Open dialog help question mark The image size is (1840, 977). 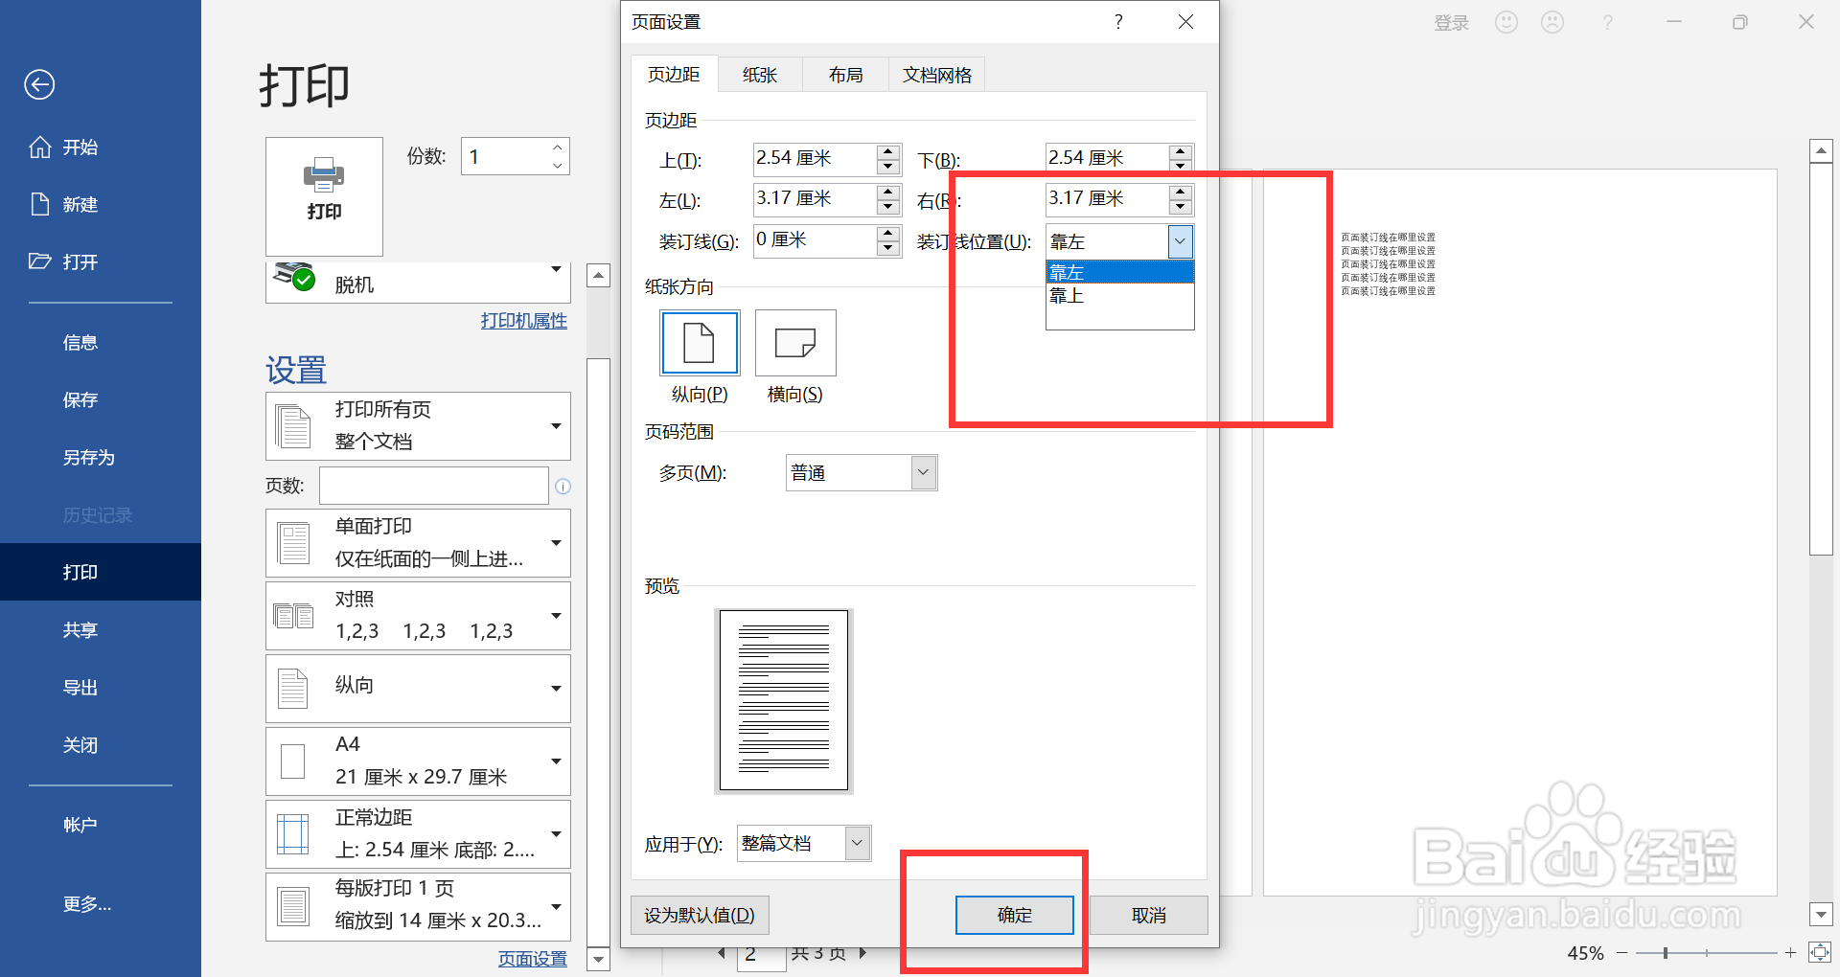[1118, 22]
